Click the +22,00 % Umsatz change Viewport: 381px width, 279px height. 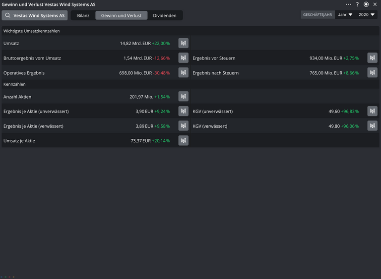point(161,44)
